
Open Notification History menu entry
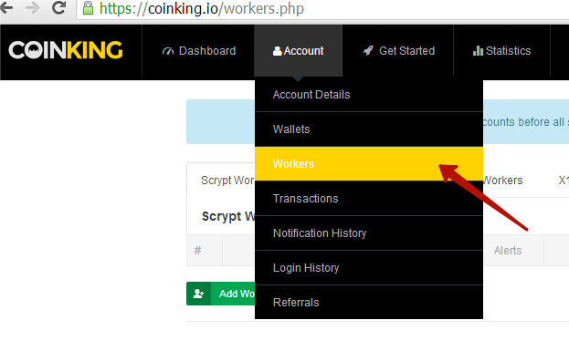[369, 233]
